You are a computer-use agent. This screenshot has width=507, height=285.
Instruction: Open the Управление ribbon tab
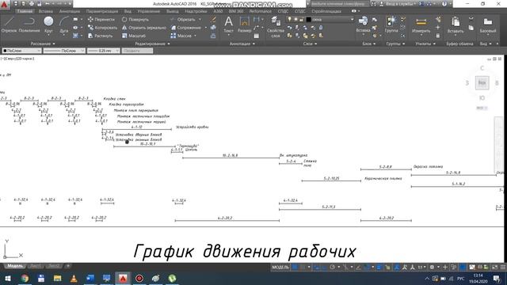point(148,11)
